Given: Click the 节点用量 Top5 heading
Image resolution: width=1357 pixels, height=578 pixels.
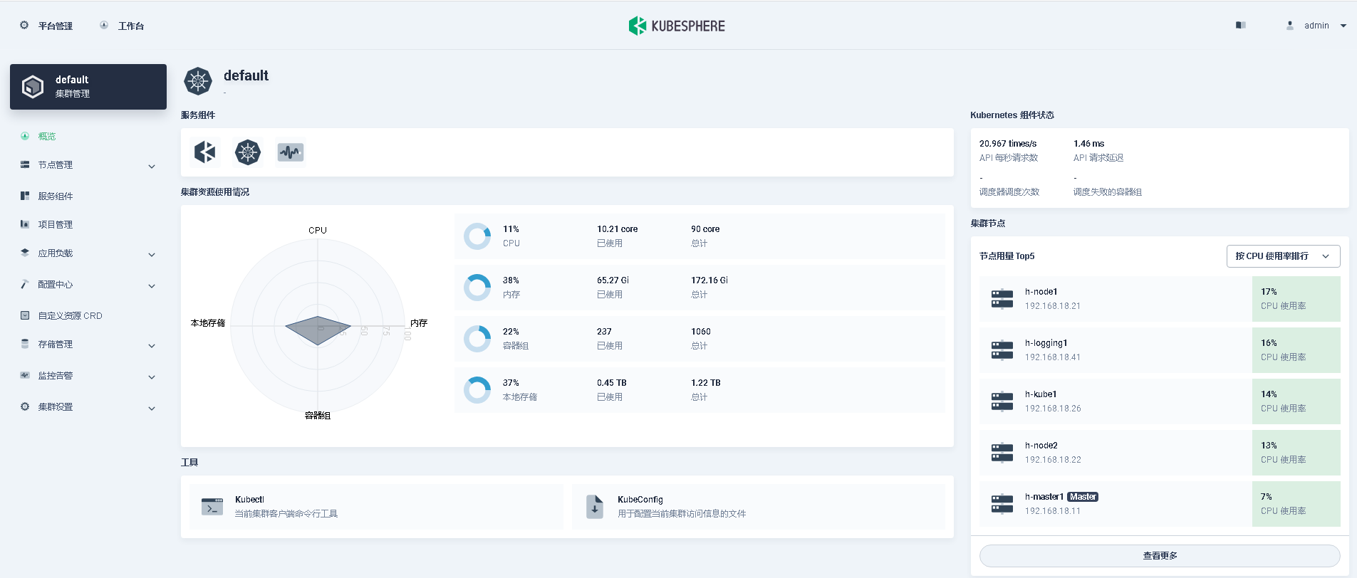Looking at the screenshot, I should [x=1007, y=256].
